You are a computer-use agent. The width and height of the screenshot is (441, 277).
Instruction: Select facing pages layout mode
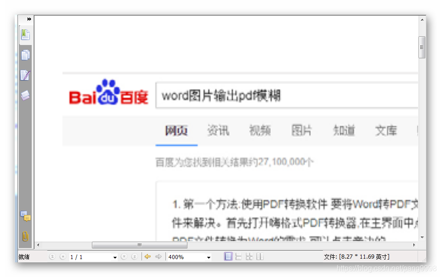click(x=260, y=256)
